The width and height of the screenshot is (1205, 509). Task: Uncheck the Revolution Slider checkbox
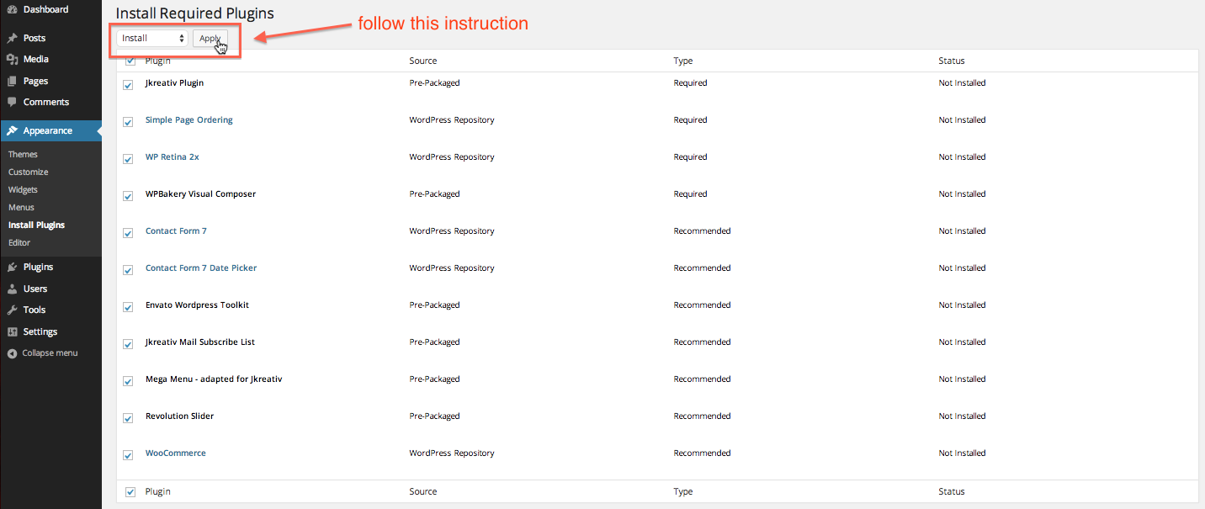tap(128, 417)
